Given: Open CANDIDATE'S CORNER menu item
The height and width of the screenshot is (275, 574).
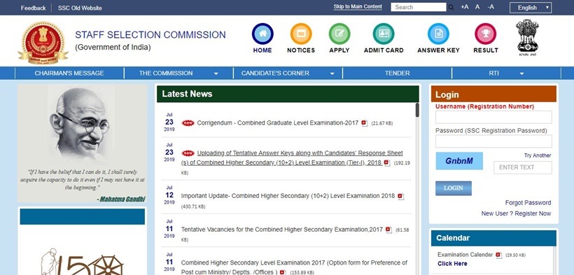Looking at the screenshot, I should (275, 73).
